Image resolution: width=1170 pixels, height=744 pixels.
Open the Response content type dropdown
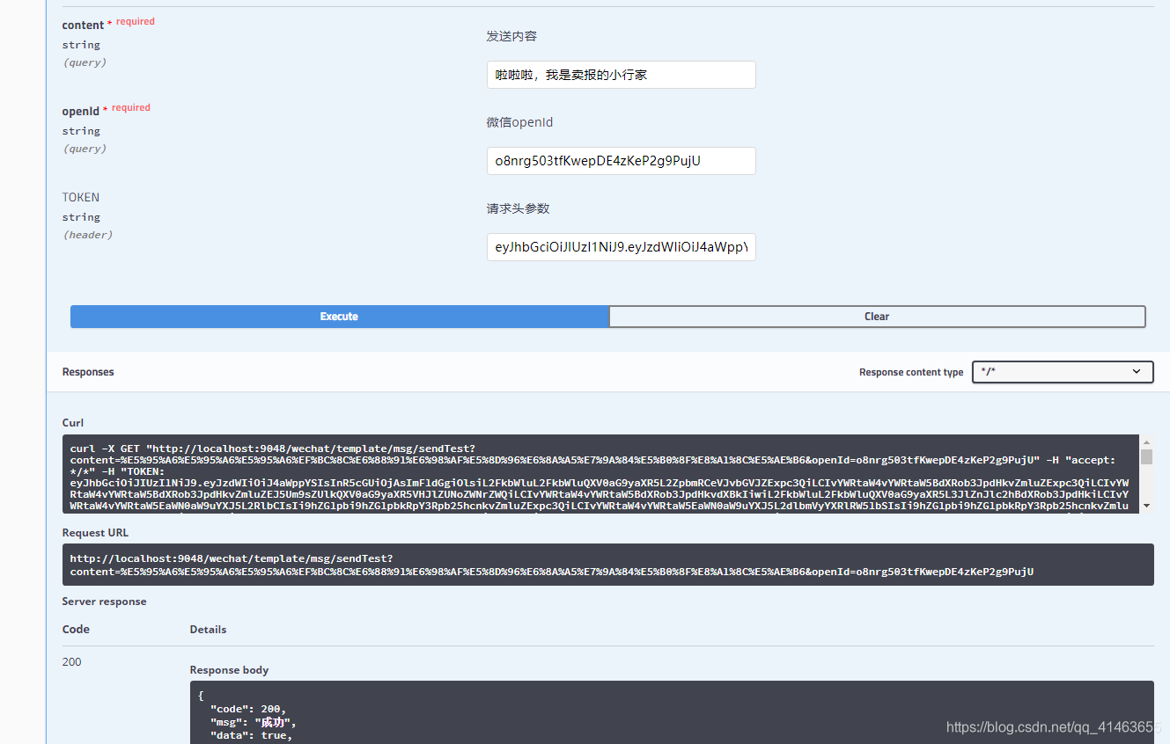[x=1063, y=372]
